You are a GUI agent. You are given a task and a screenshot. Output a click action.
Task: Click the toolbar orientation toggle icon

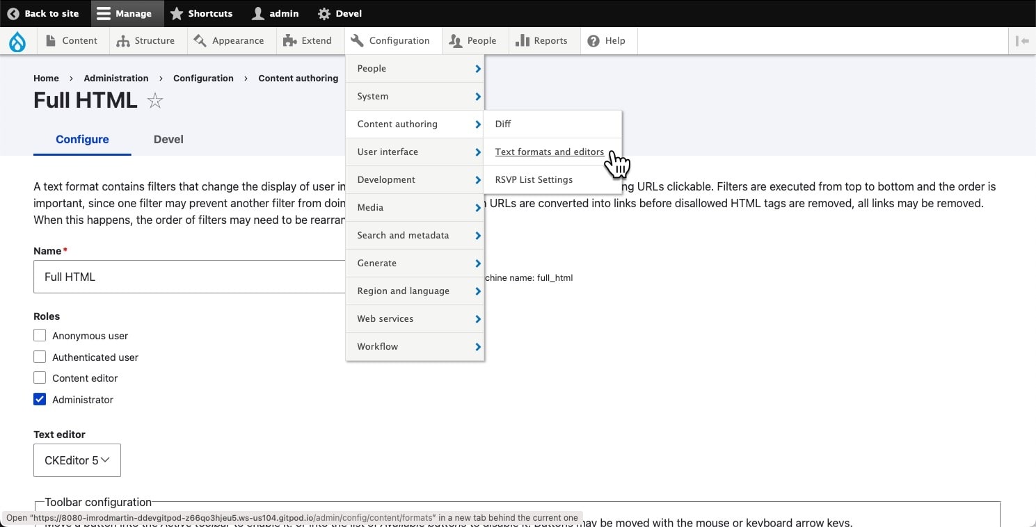click(x=1022, y=41)
